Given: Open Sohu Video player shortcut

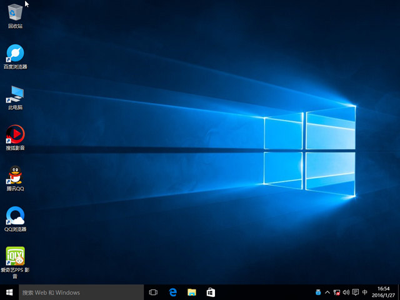Looking at the screenshot, I should [x=15, y=134].
